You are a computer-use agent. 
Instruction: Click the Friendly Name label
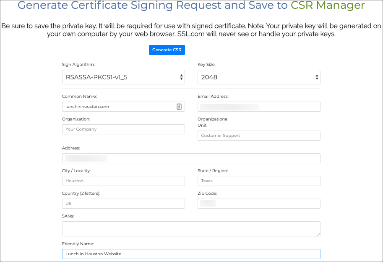pyautogui.click(x=78, y=244)
